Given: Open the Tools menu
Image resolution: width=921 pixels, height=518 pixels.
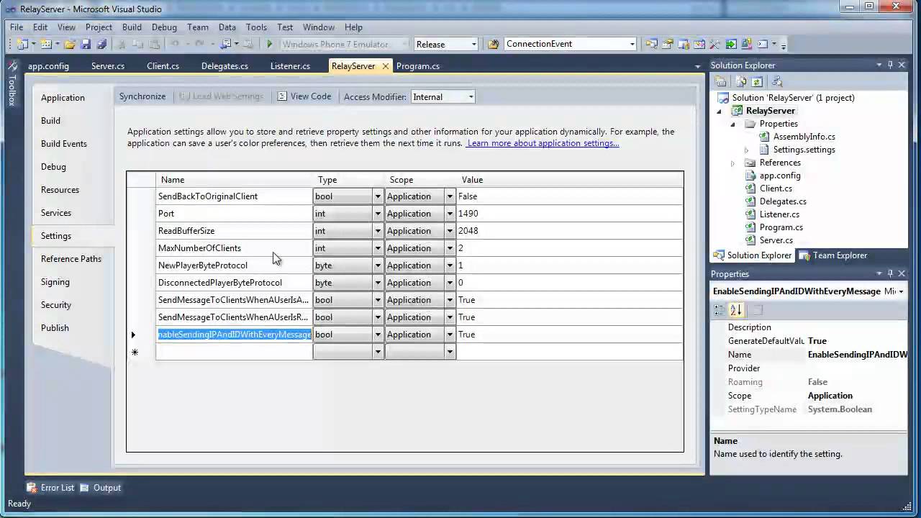Looking at the screenshot, I should [x=256, y=27].
